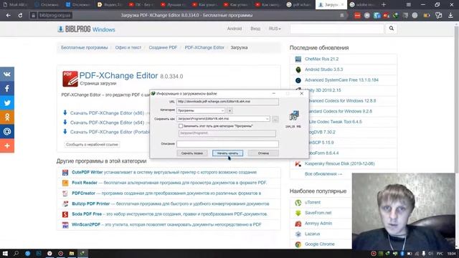The height and width of the screenshot is (258, 459).
Task: Click the browse folder ellipsis button
Action: 275,119
